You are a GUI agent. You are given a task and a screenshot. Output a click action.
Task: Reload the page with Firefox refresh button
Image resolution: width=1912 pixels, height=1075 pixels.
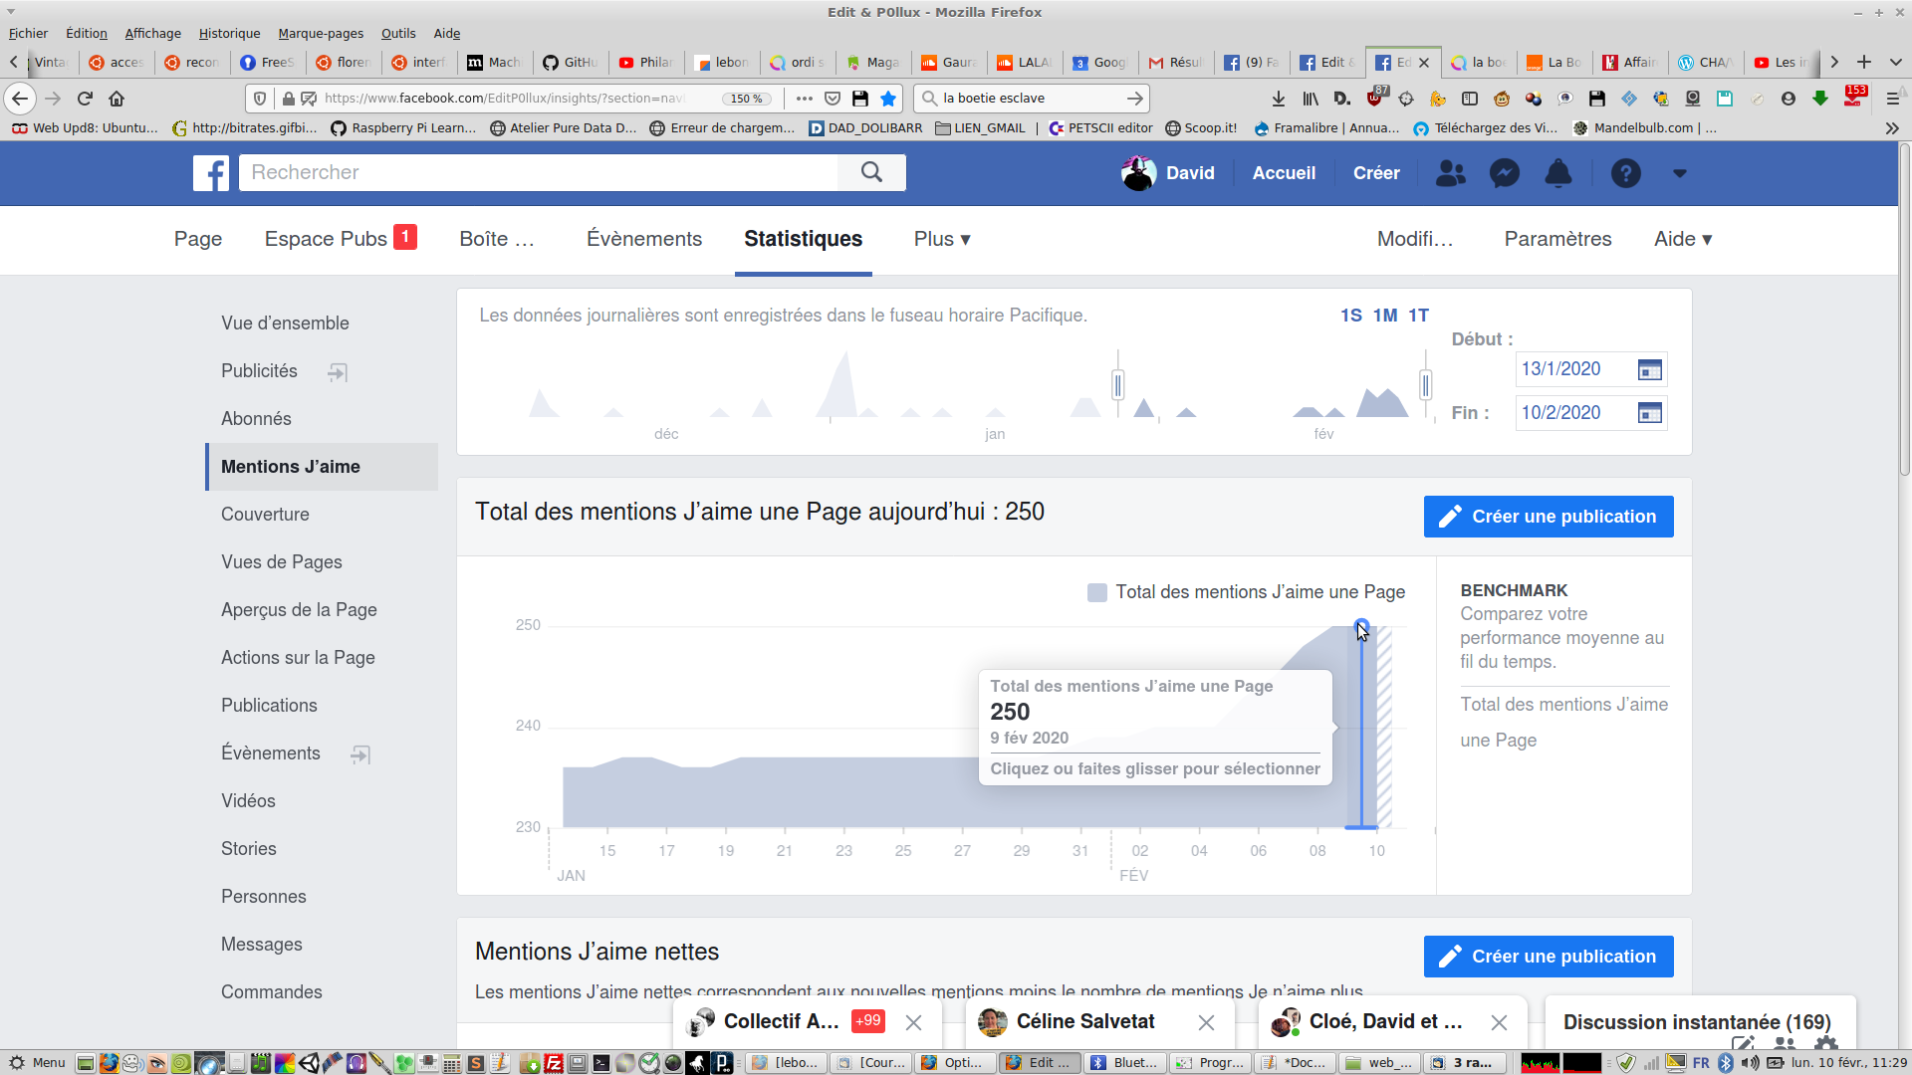pos(85,99)
